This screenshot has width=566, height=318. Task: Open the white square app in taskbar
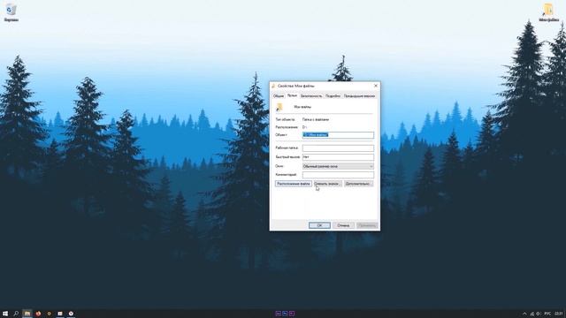[60, 314]
